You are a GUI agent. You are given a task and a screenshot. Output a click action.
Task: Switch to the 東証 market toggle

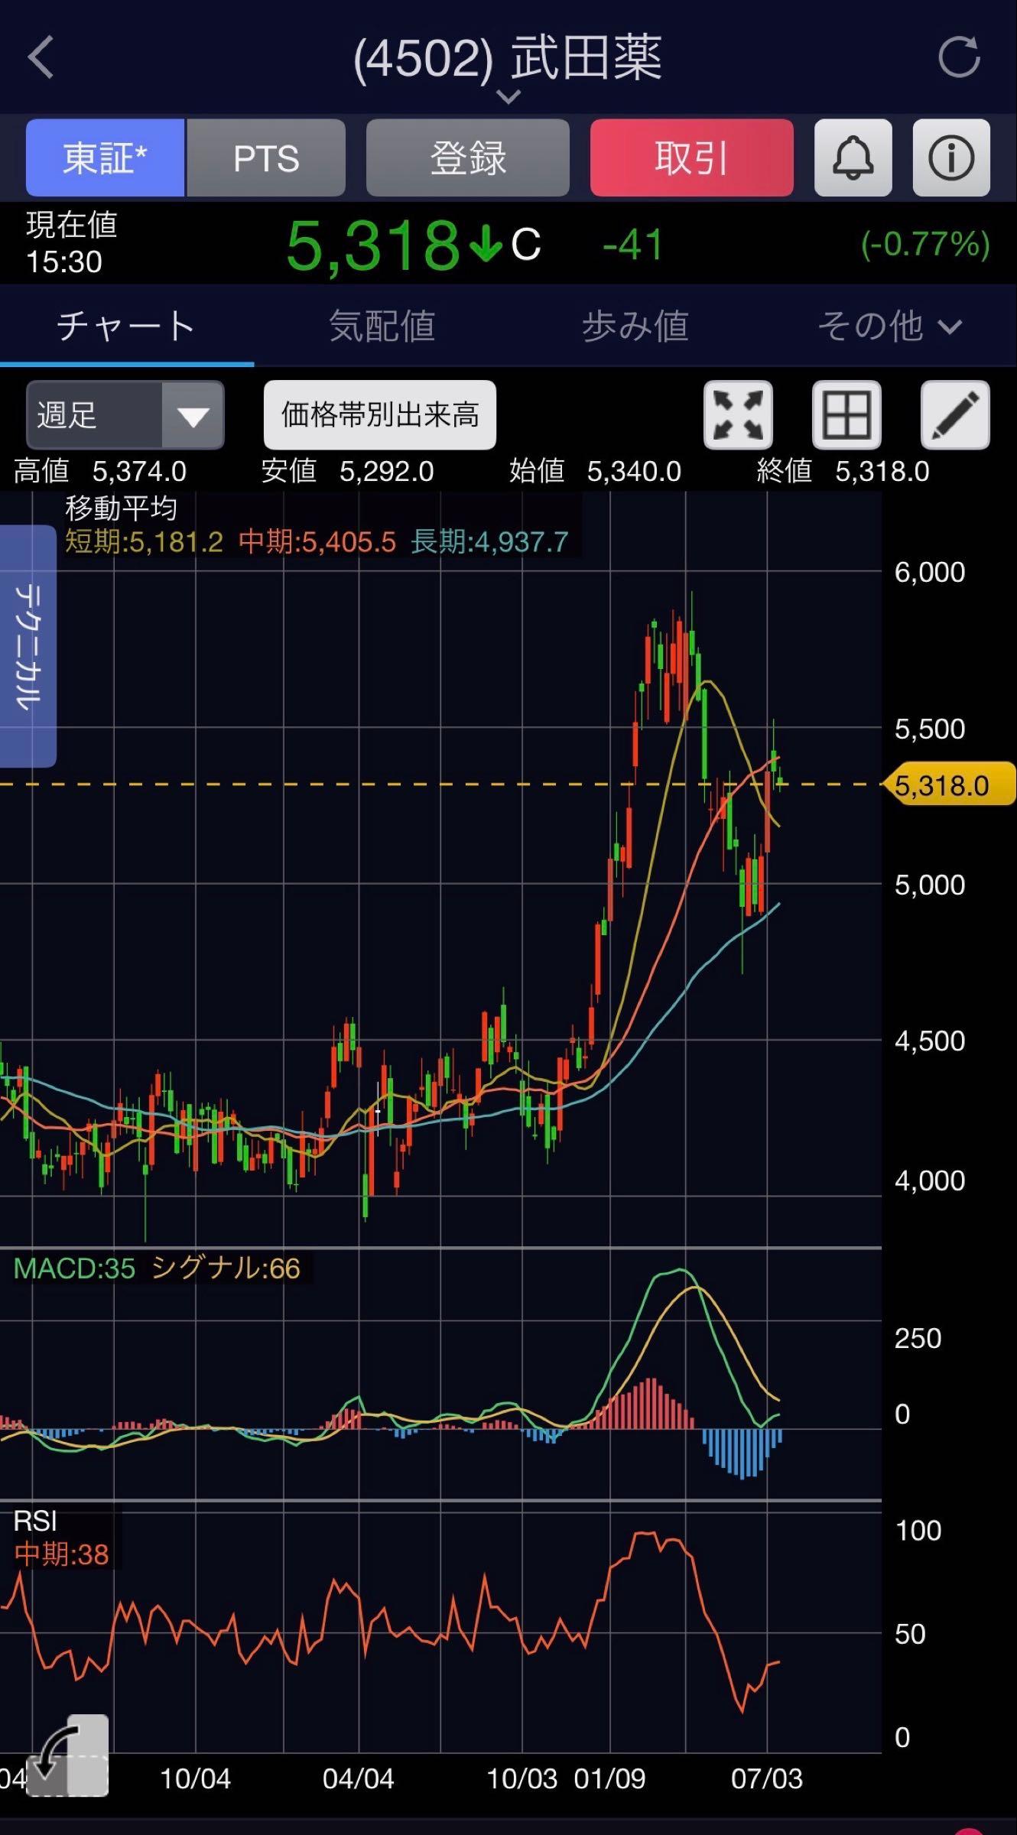106,158
